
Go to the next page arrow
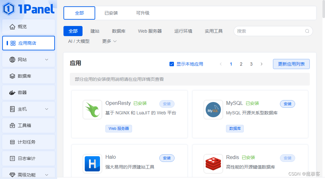coord(262,64)
